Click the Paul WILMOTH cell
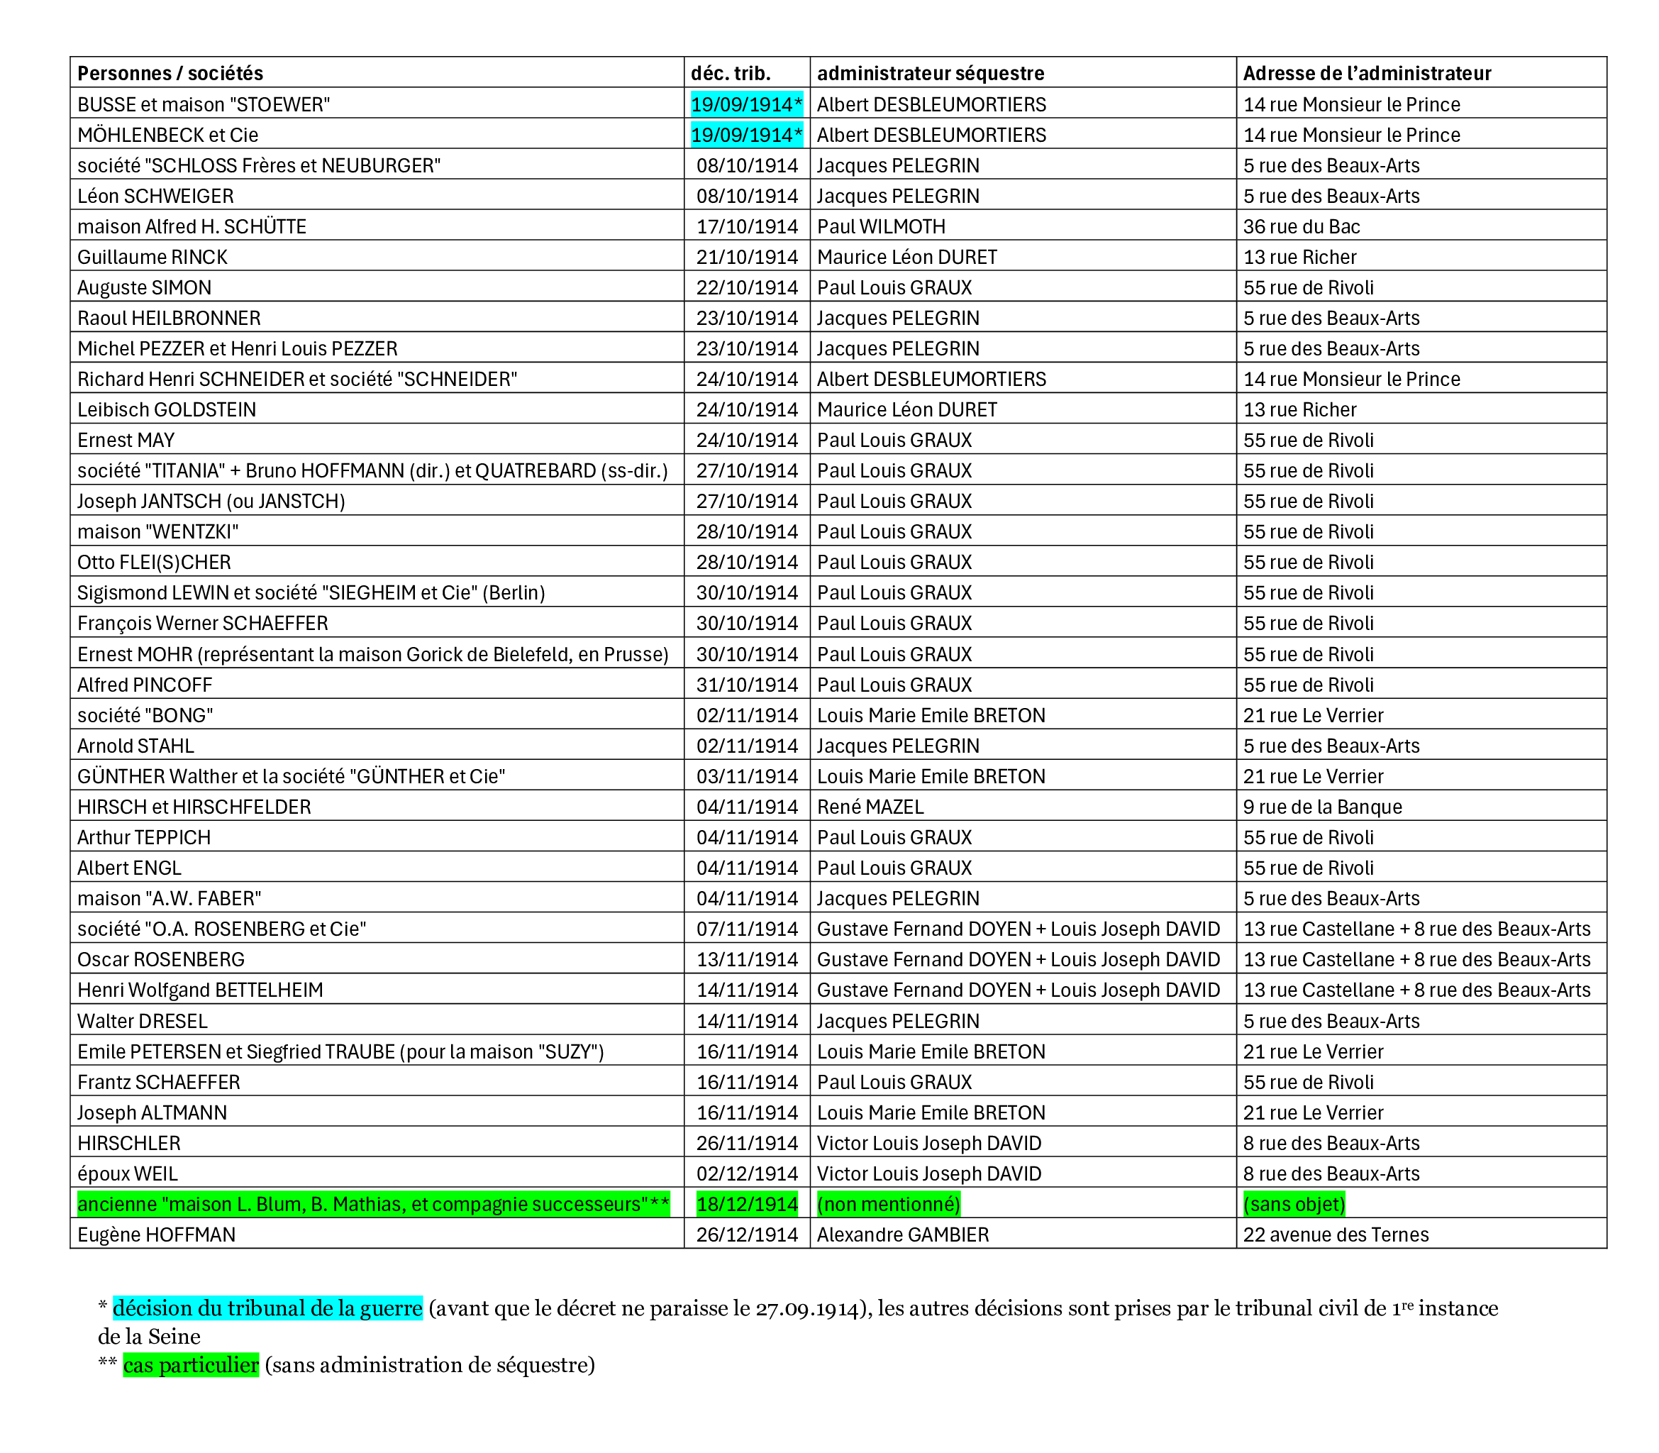The height and width of the screenshot is (1453, 1659). (x=881, y=226)
